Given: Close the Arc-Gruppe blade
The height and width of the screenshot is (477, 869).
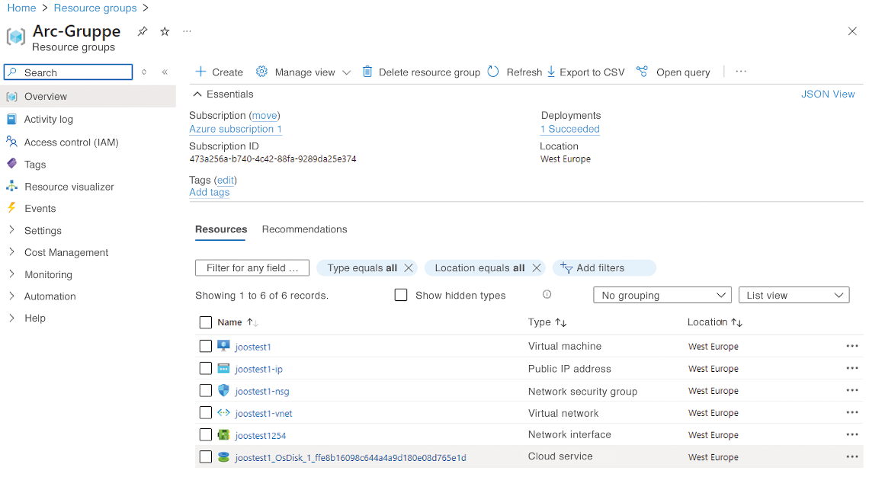Looking at the screenshot, I should (852, 31).
